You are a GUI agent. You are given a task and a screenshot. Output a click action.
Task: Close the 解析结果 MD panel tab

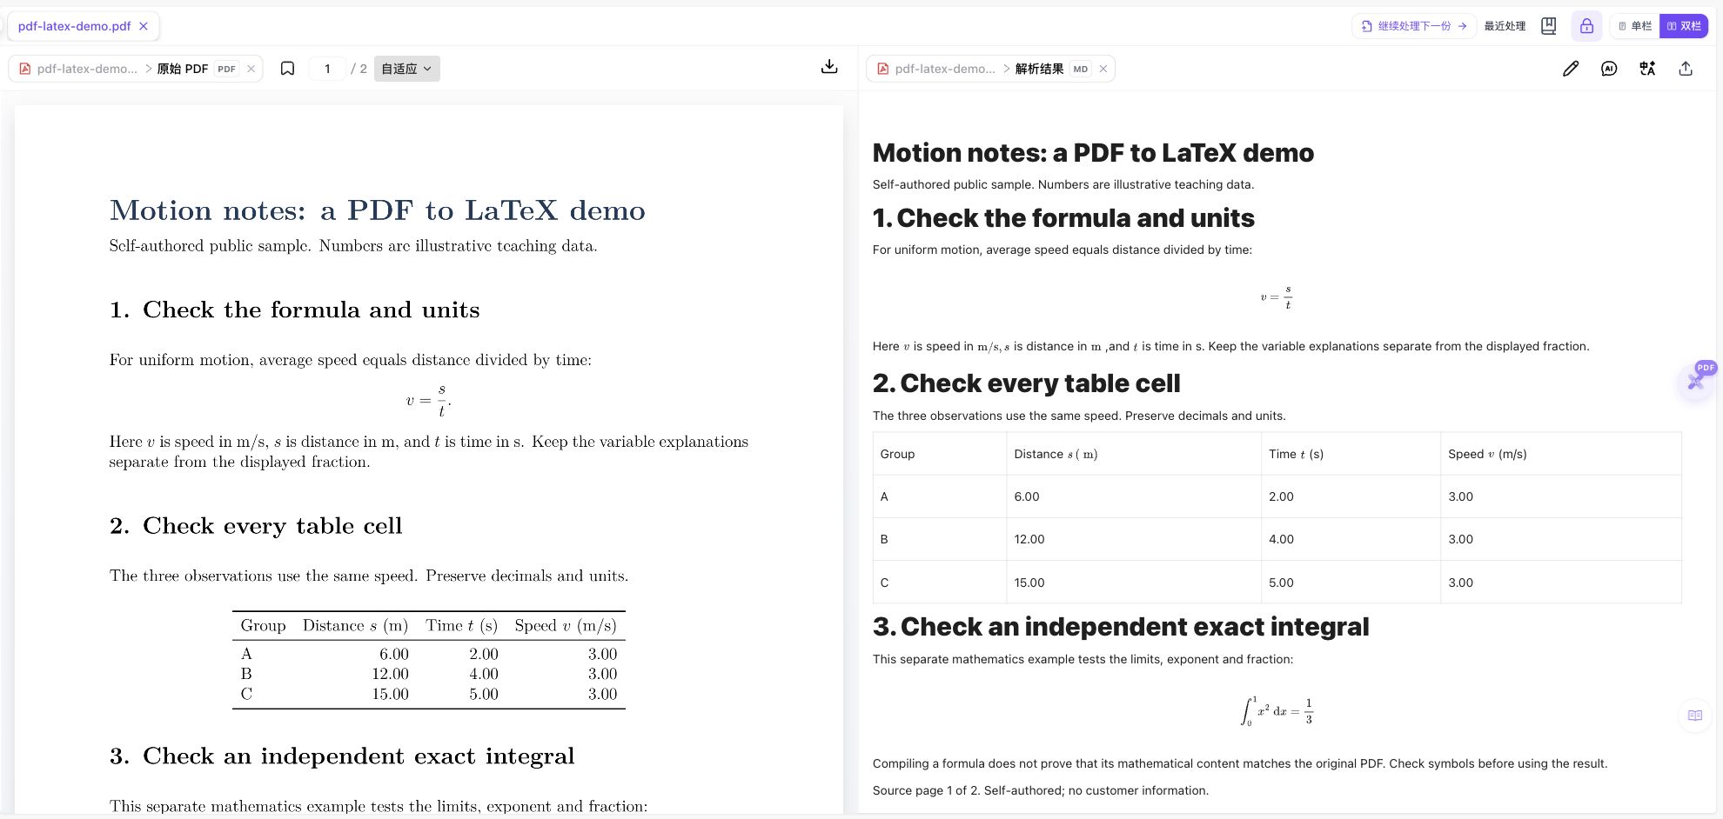1103,69
